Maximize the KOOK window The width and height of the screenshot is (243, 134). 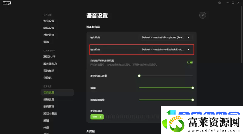[233, 3]
